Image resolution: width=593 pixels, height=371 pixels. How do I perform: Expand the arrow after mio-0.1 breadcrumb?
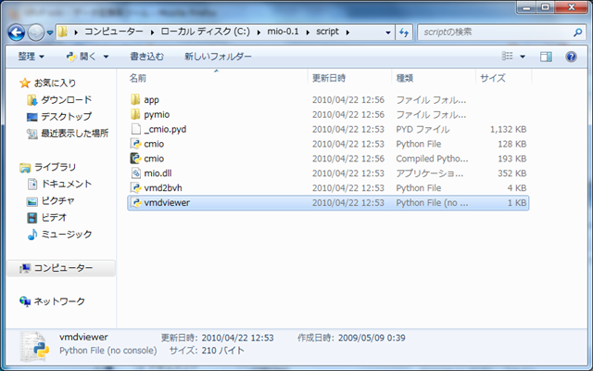tap(308, 32)
